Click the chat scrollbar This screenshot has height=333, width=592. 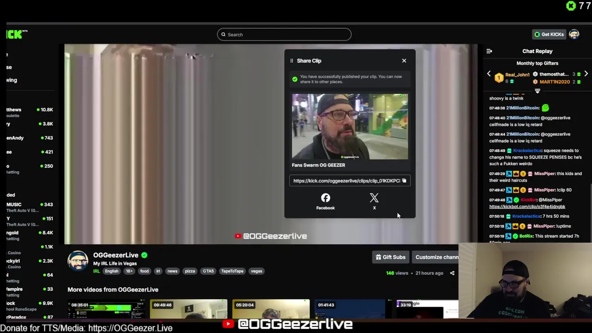590,213
